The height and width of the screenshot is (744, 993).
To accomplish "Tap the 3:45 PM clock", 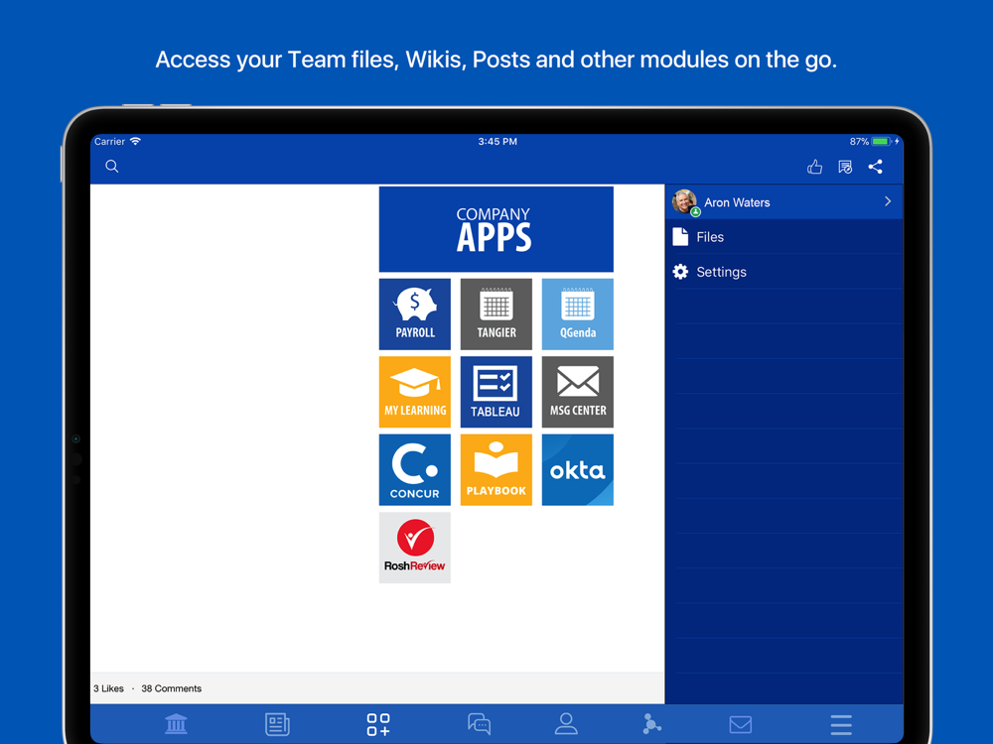I will pos(497,142).
